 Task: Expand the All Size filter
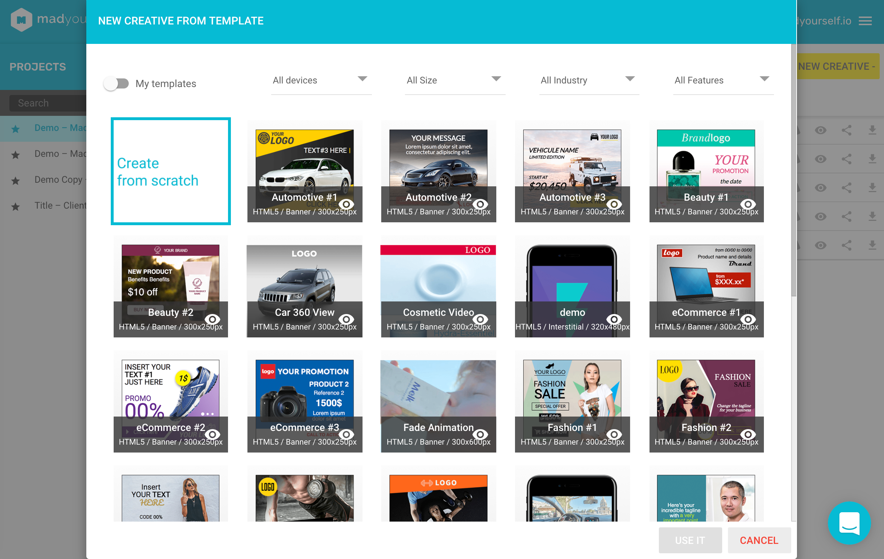[455, 81]
